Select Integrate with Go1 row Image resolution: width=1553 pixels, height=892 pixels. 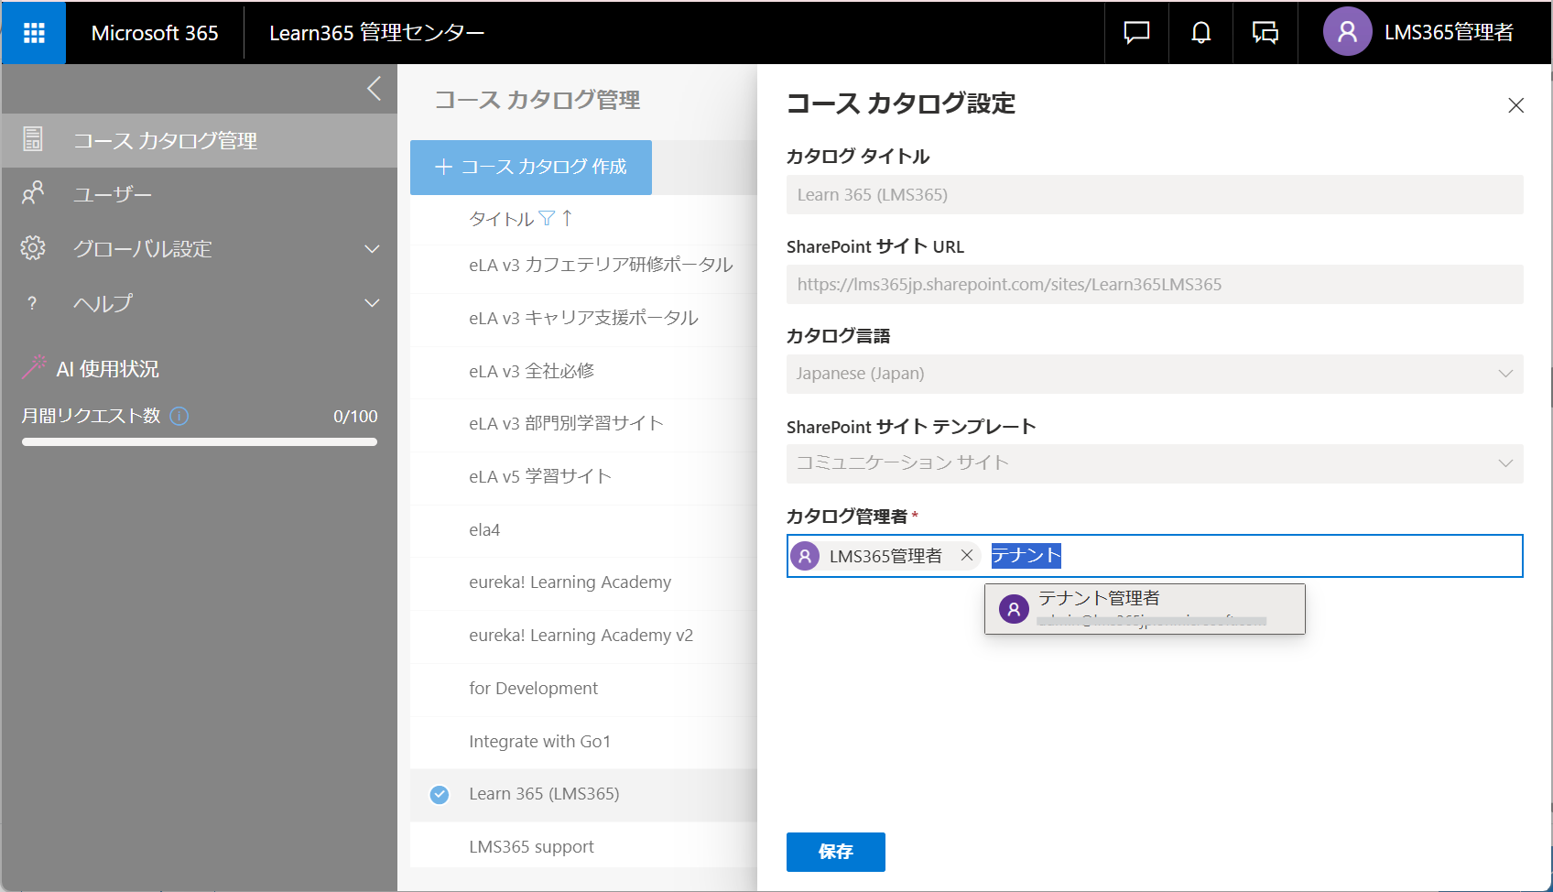point(583,742)
